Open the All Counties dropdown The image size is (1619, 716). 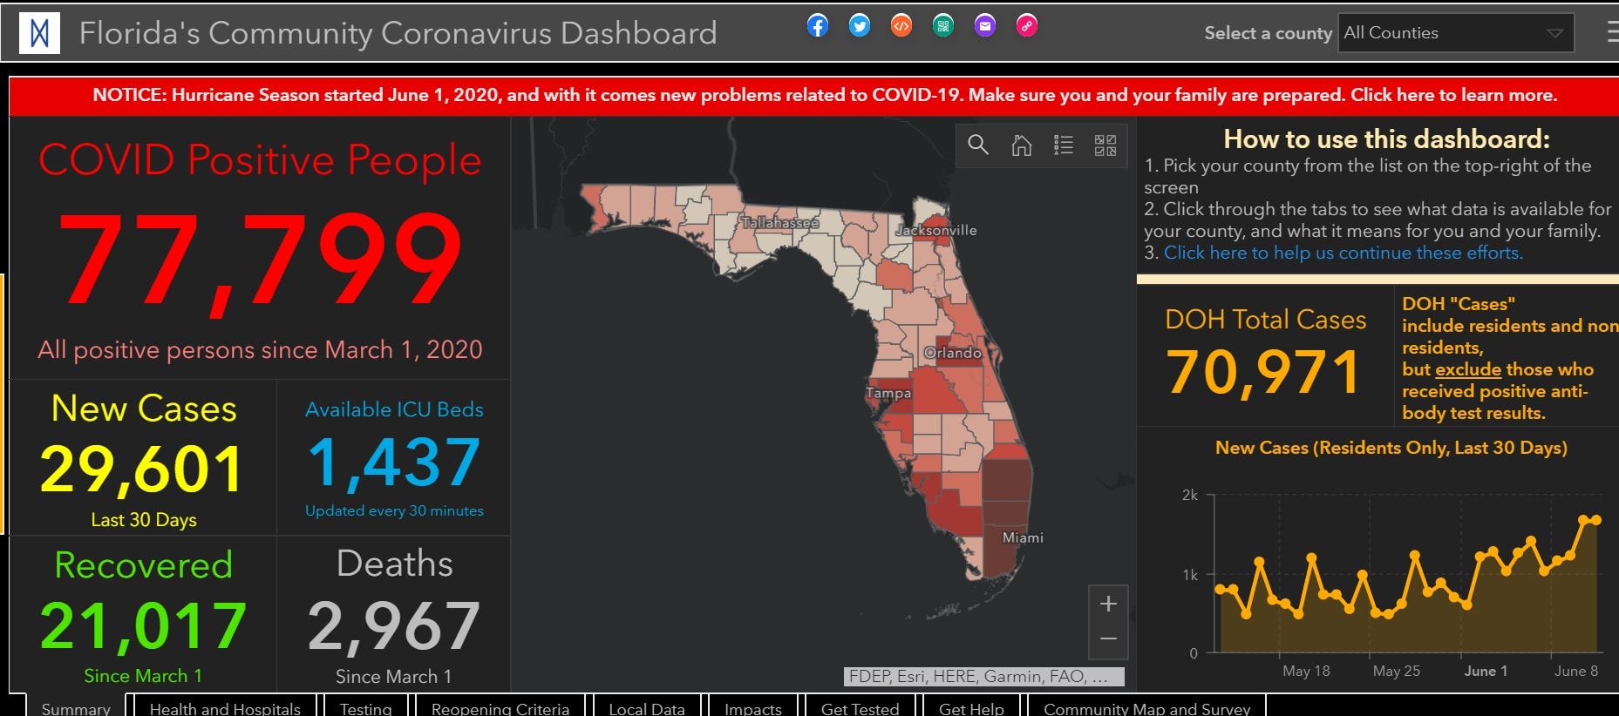pos(1455,33)
